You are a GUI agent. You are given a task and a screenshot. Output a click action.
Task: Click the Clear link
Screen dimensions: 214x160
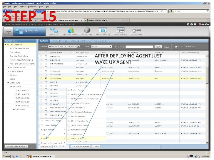pyautogui.click(x=166, y=47)
